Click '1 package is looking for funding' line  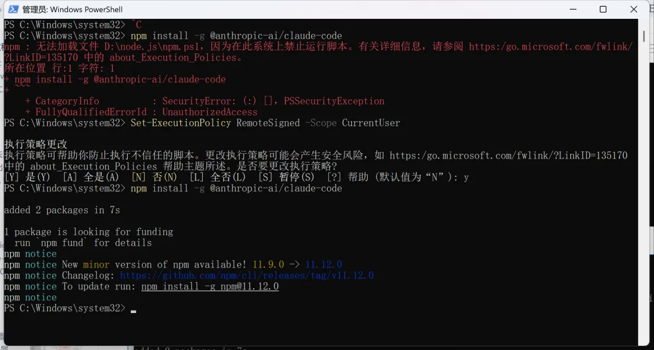pos(88,232)
